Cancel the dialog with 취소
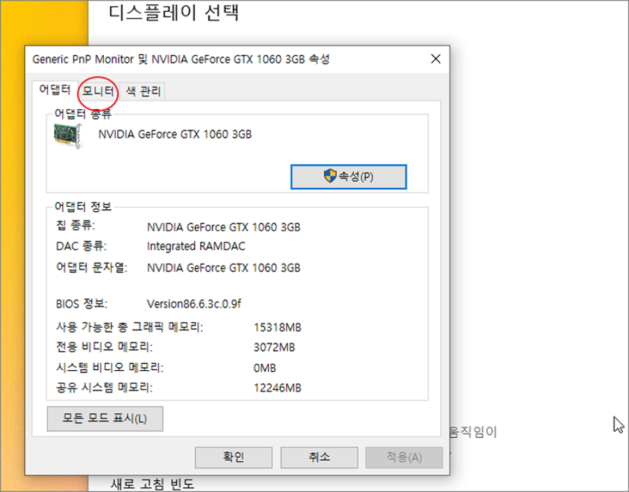Viewport: 629px width, 492px height. (x=319, y=457)
